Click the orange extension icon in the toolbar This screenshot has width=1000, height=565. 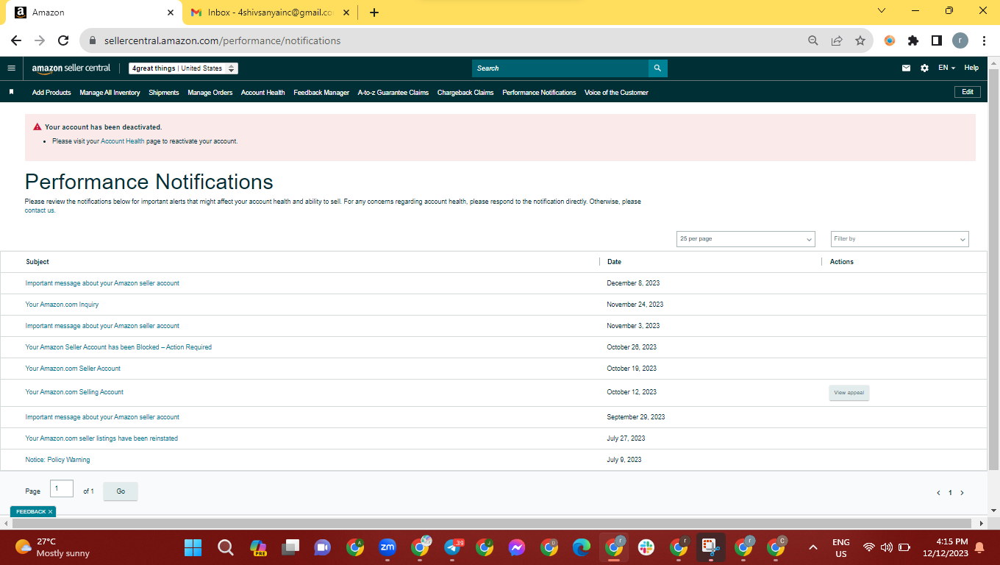pyautogui.click(x=890, y=41)
